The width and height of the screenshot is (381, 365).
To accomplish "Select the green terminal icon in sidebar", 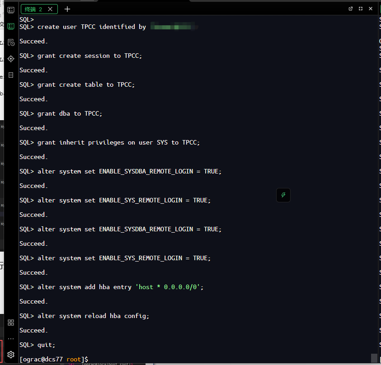I will coord(11,26).
